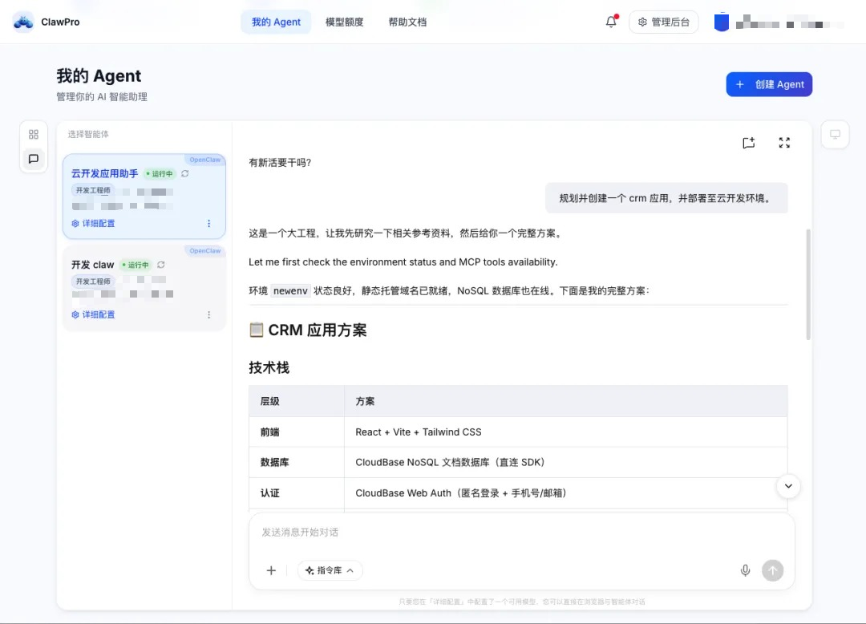Focus the 发送消息开始对话 message input

pyautogui.click(x=521, y=533)
